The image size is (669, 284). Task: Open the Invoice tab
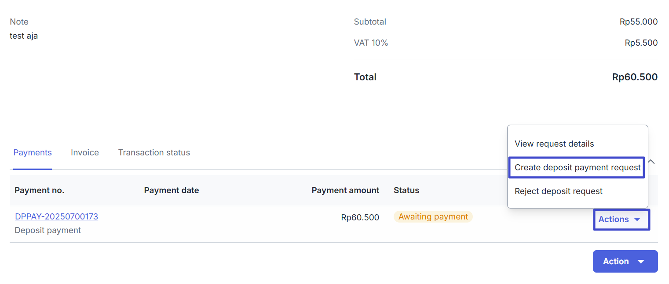(x=85, y=153)
